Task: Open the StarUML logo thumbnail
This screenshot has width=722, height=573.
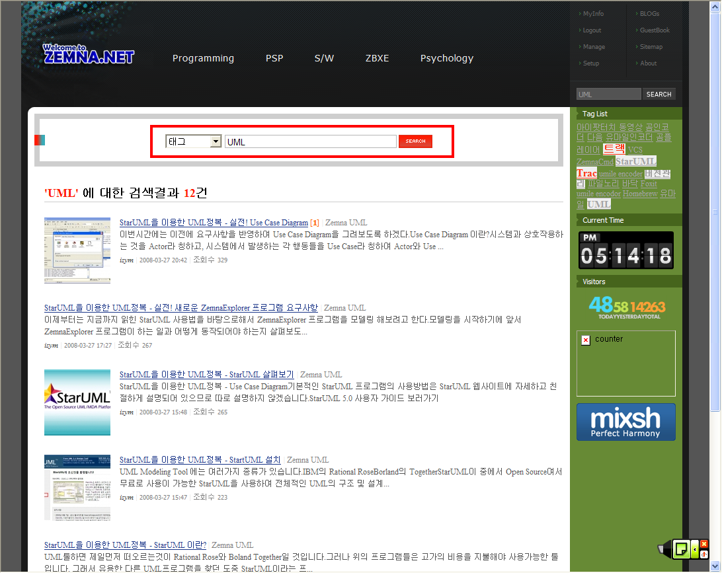Action: (77, 402)
